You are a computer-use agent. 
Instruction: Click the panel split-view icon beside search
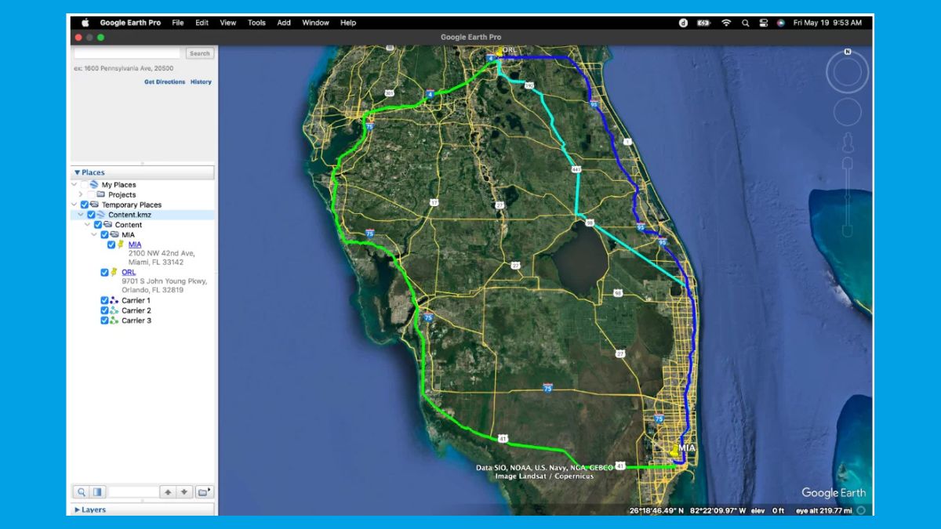click(98, 492)
